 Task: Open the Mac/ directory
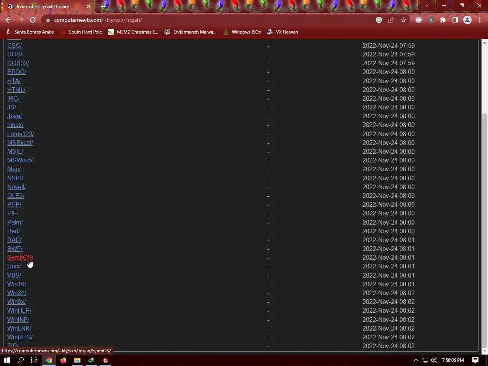(x=14, y=169)
